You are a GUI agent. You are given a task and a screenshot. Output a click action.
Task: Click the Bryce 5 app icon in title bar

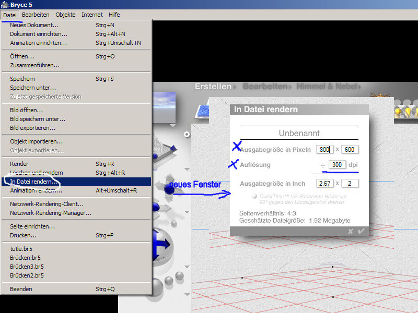click(5, 5)
